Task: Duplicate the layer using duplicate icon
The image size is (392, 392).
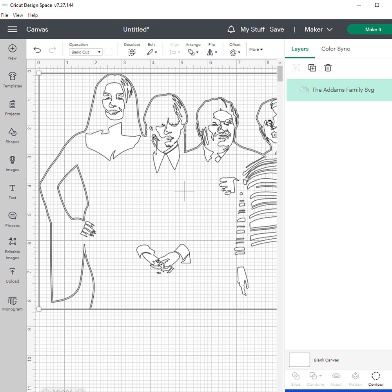Action: coord(312,68)
